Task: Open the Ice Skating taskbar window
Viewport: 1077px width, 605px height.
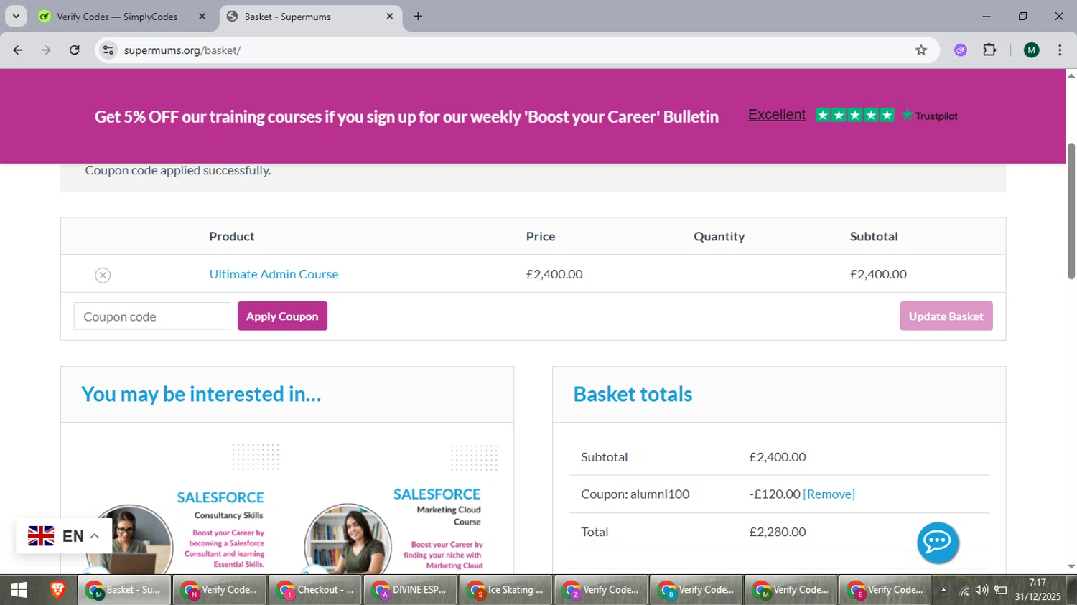Action: point(505,590)
